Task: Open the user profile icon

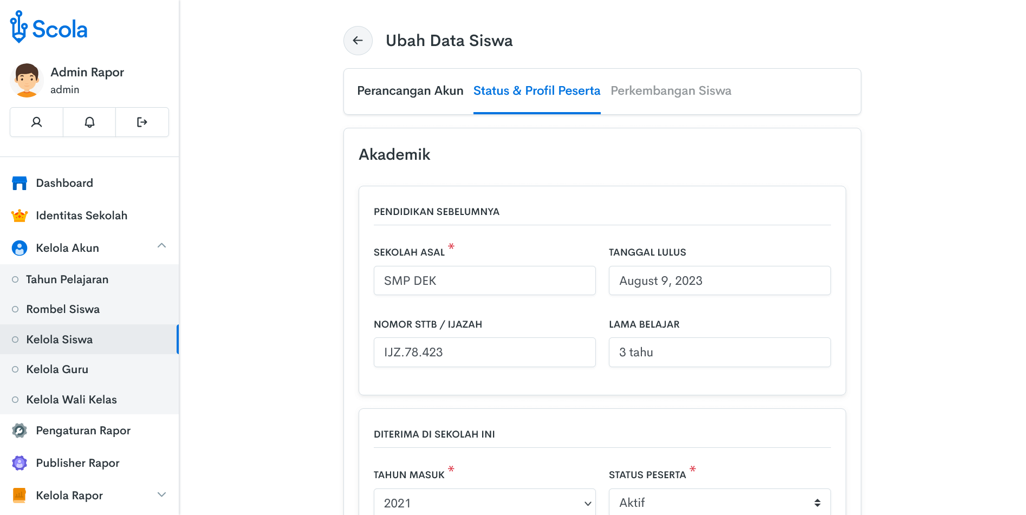Action: coord(37,122)
